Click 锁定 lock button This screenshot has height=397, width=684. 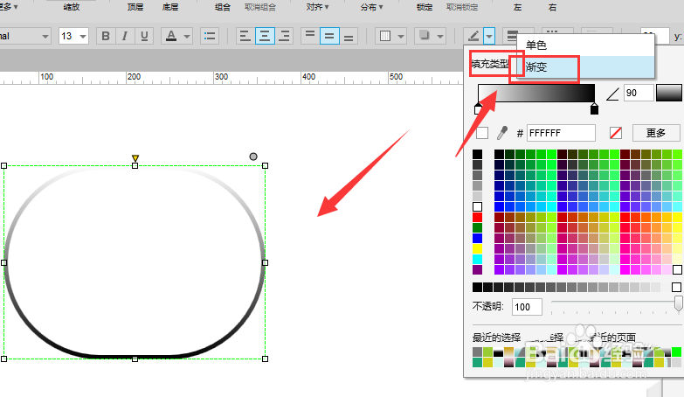point(425,7)
